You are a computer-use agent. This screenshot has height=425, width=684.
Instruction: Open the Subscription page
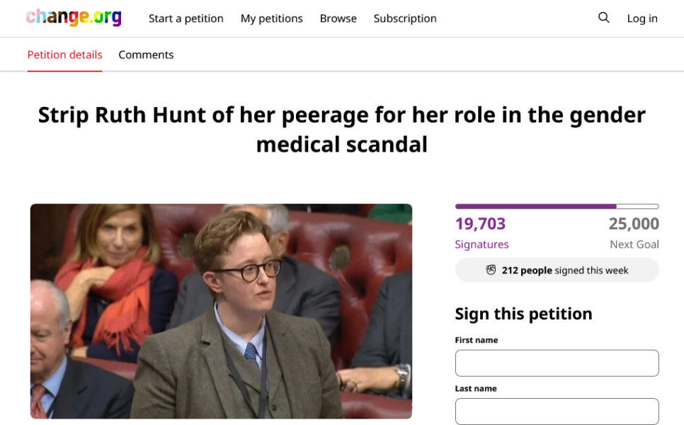pyautogui.click(x=405, y=18)
